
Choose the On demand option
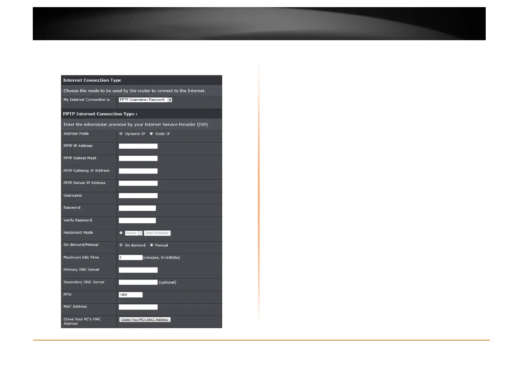tap(121, 245)
